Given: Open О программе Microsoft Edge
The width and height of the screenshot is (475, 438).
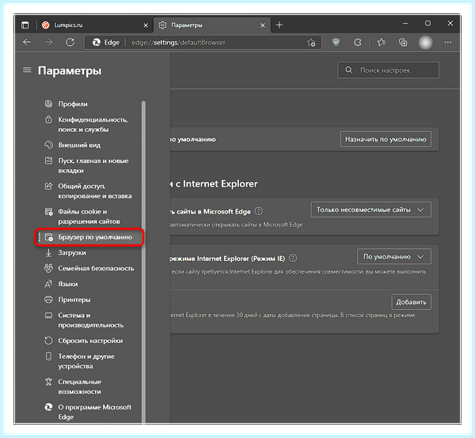Looking at the screenshot, I should (89, 412).
